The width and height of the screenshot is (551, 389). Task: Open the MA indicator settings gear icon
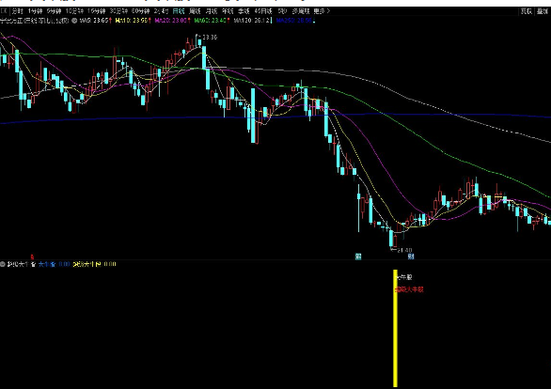coord(74,21)
